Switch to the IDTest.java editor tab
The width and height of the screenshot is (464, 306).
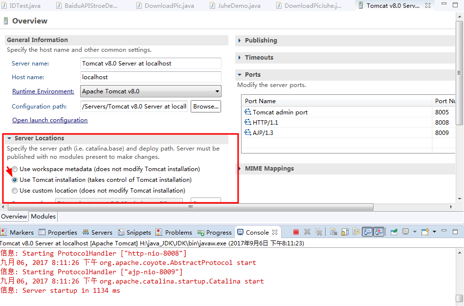21,5
